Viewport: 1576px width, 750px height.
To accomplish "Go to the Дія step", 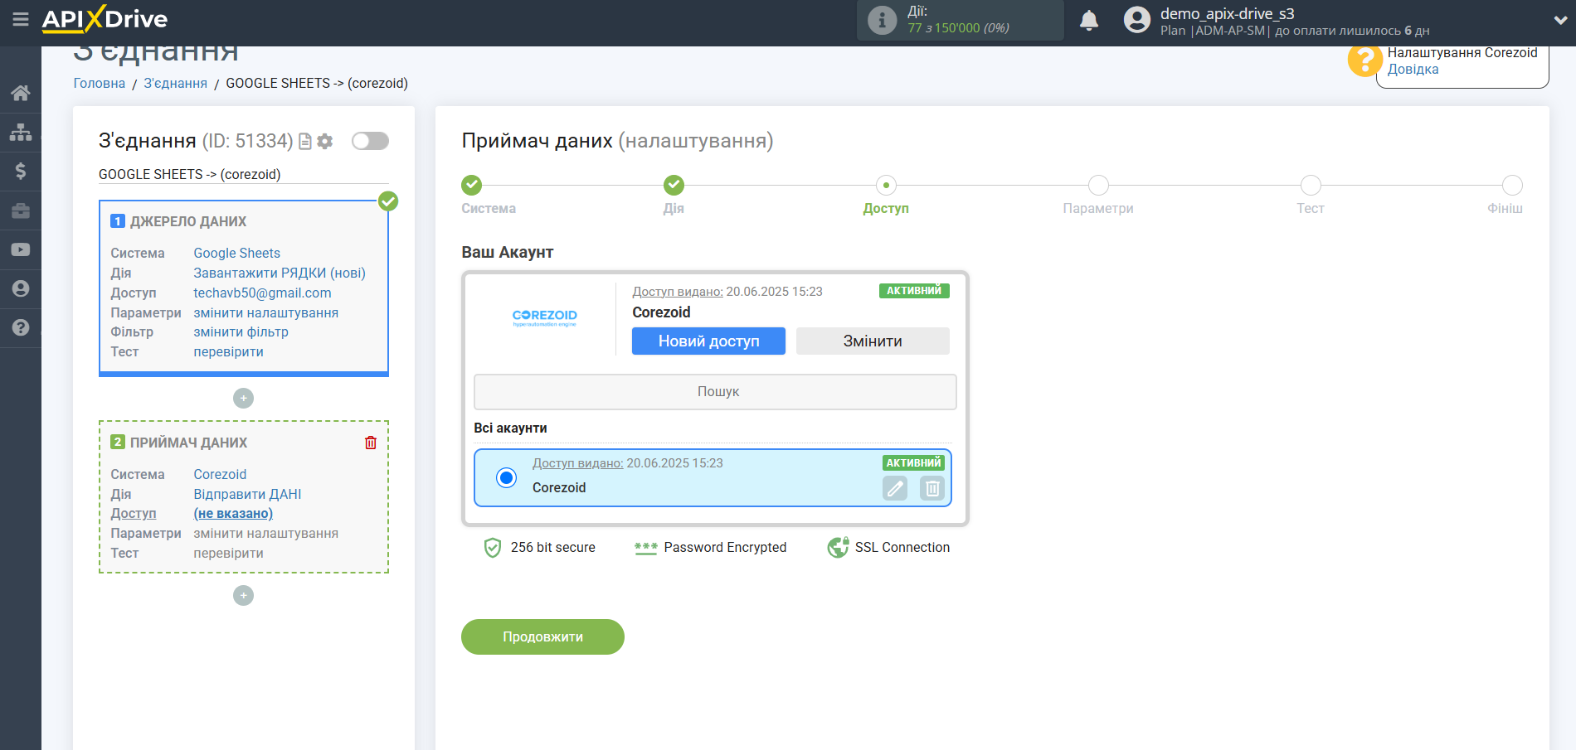I will 674,185.
